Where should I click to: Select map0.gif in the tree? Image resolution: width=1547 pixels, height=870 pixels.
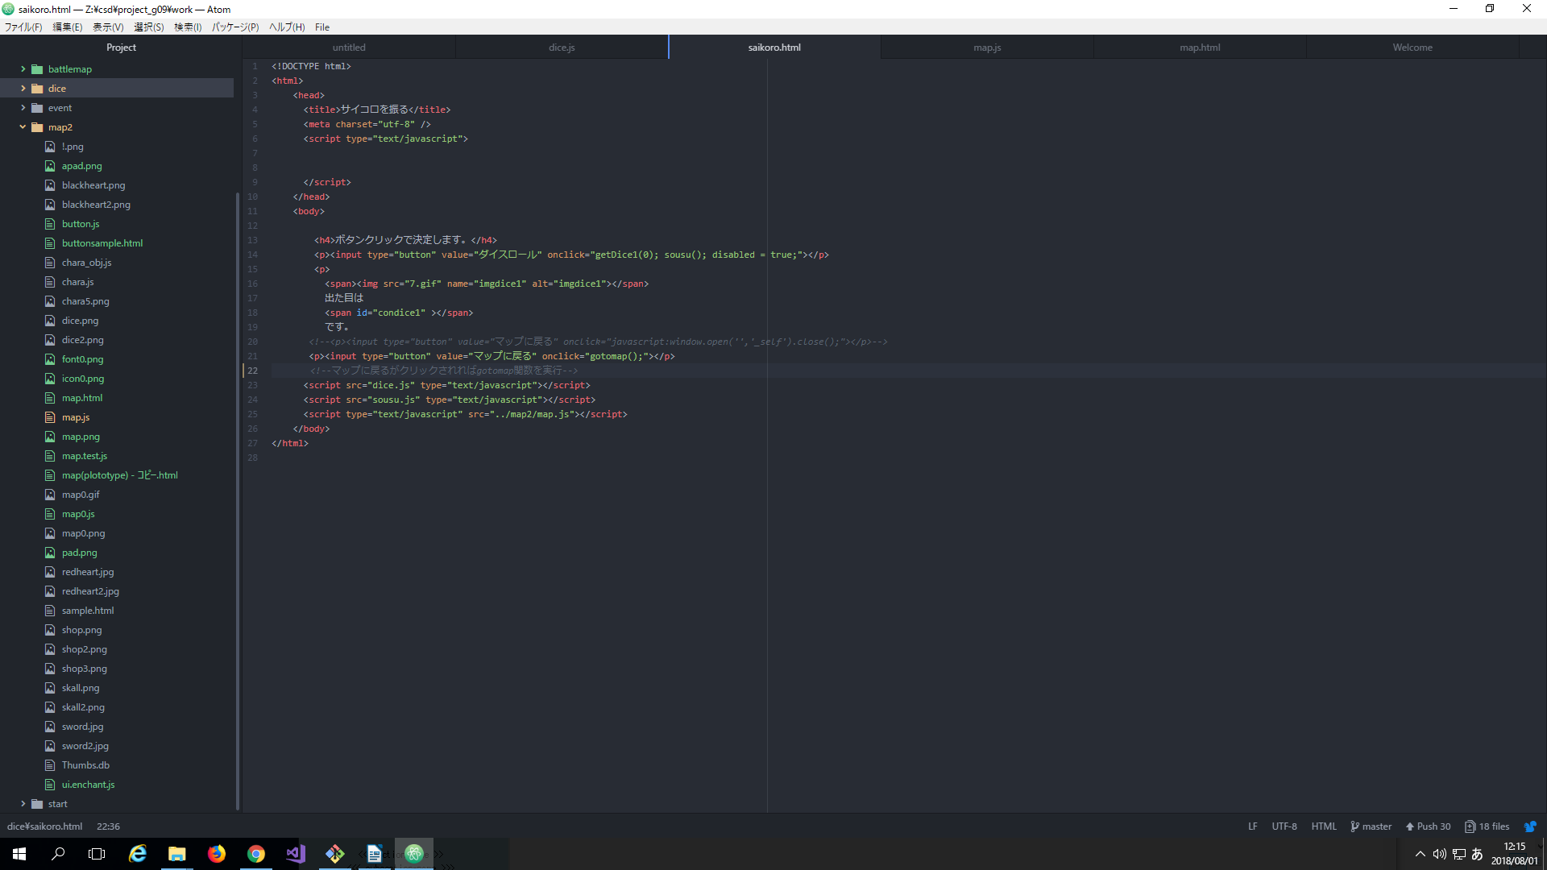pyautogui.click(x=81, y=495)
